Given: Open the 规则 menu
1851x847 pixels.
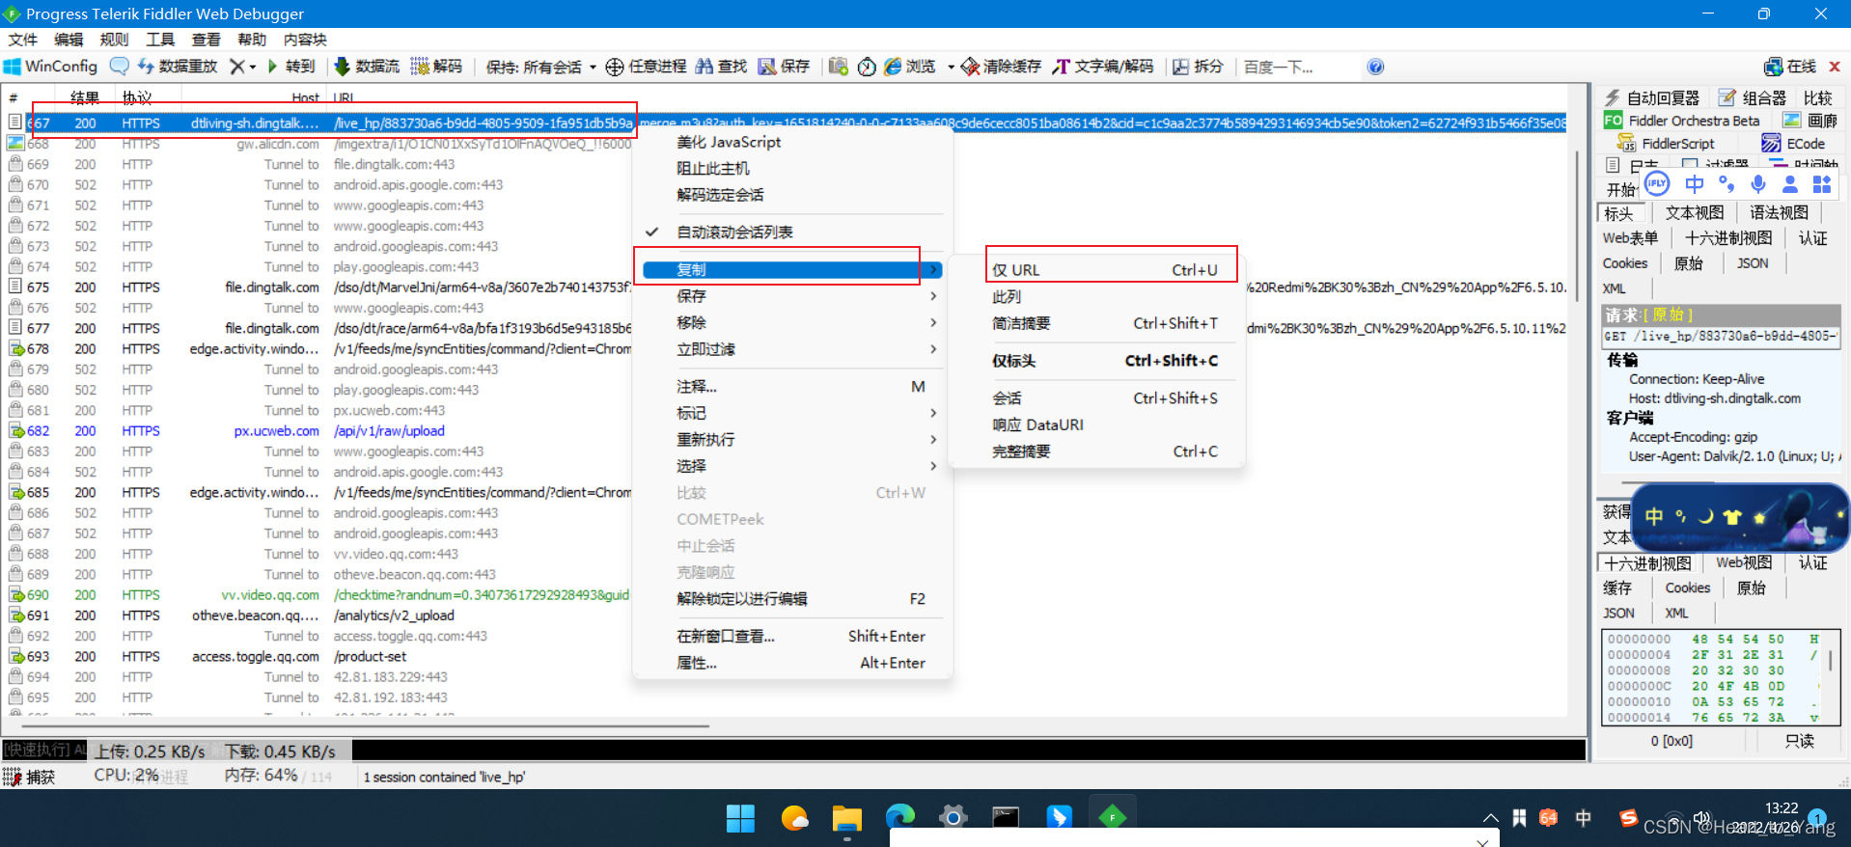Looking at the screenshot, I should coord(114,40).
